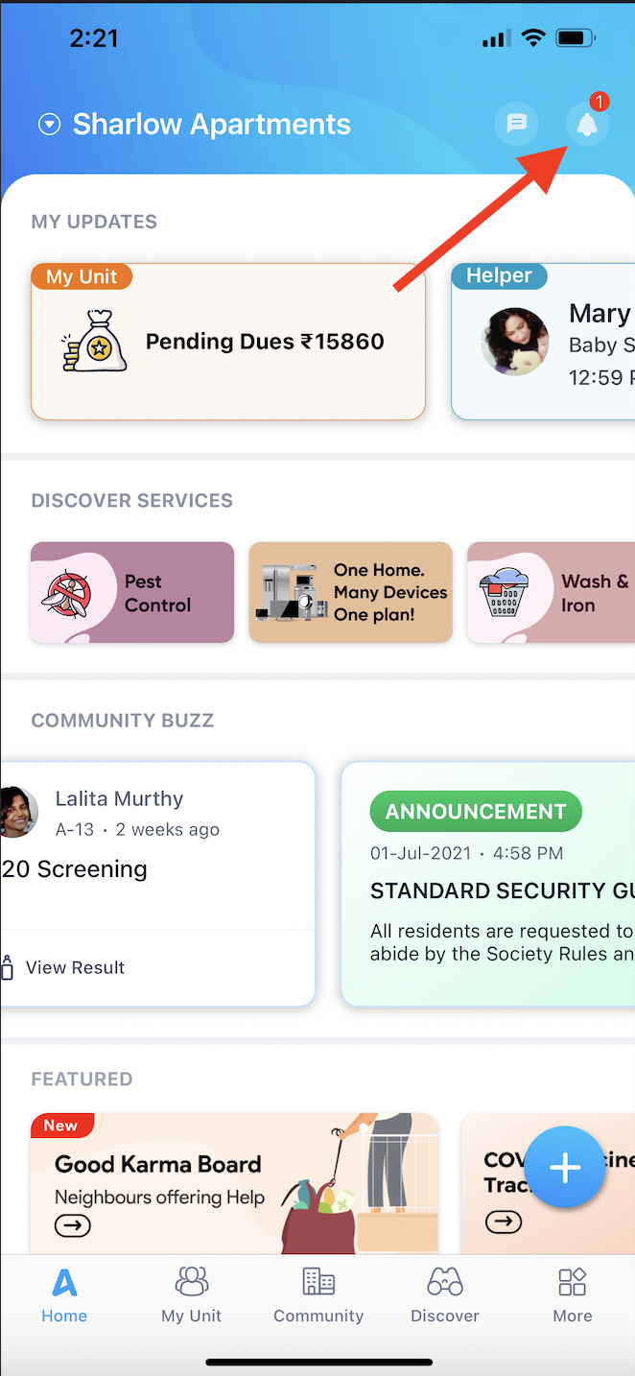
Task: Select the Discover binoculars icon
Action: [x=444, y=1281]
